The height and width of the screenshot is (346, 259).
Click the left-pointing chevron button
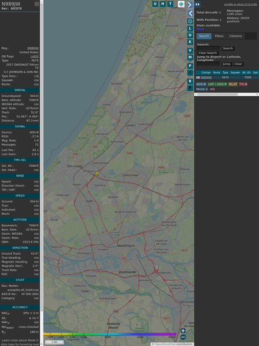tap(190, 14)
